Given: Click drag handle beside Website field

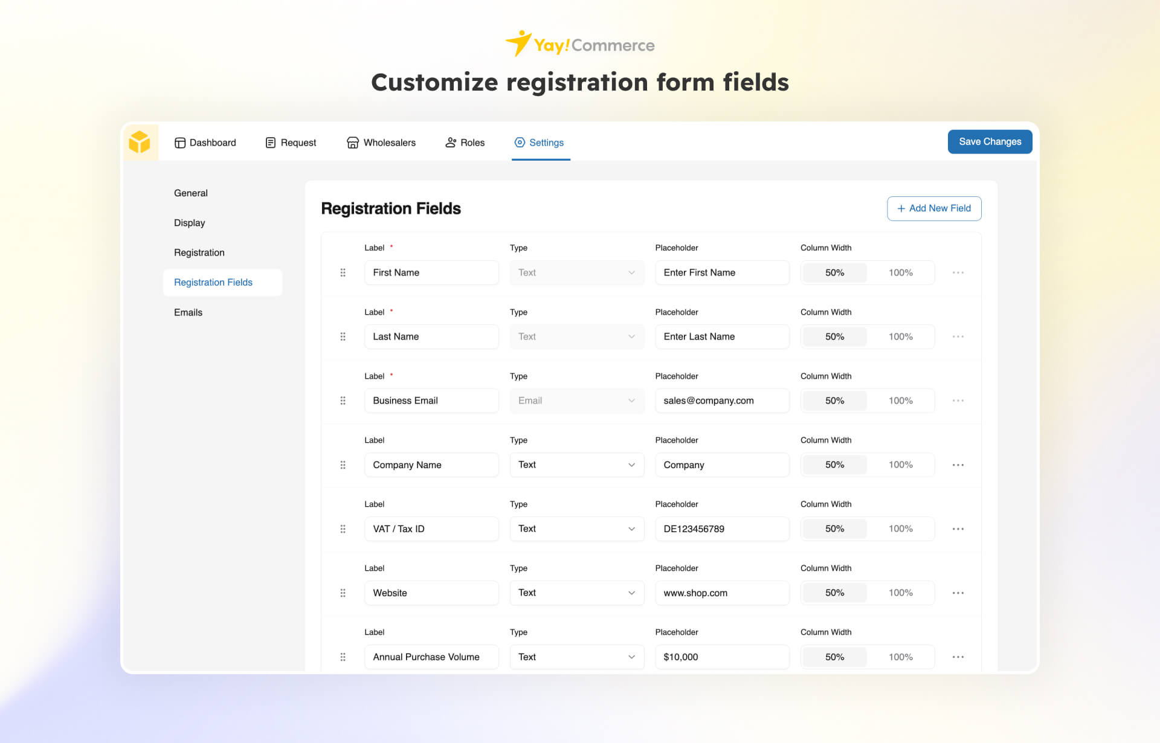Looking at the screenshot, I should (343, 593).
